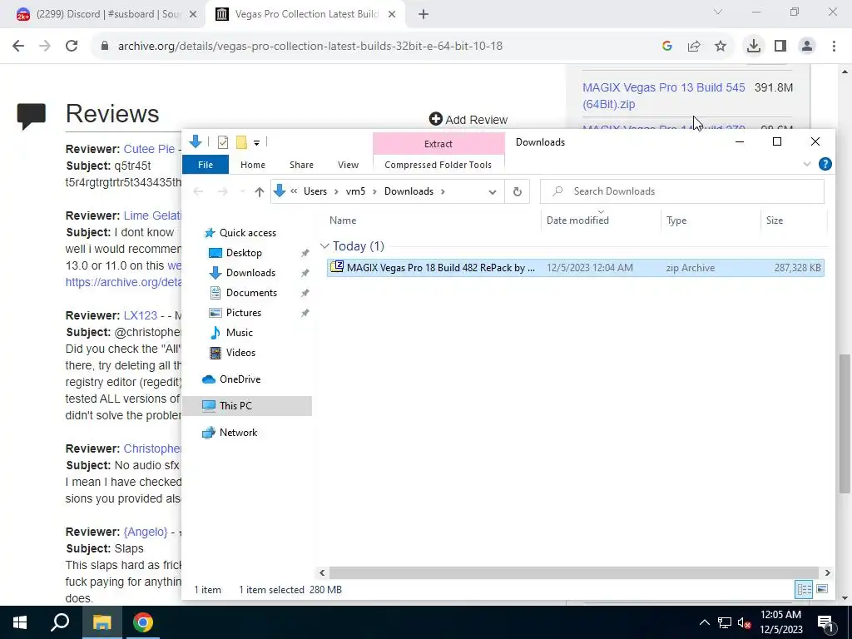Click the chevron after Downloads in path
The height and width of the screenshot is (639, 852).
tap(443, 192)
